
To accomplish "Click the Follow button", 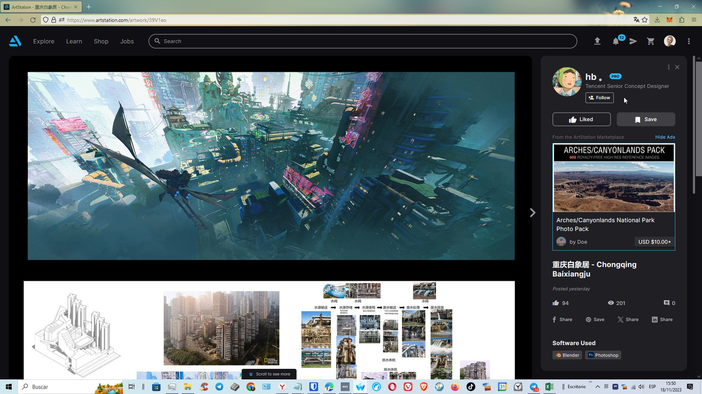I will pos(599,98).
